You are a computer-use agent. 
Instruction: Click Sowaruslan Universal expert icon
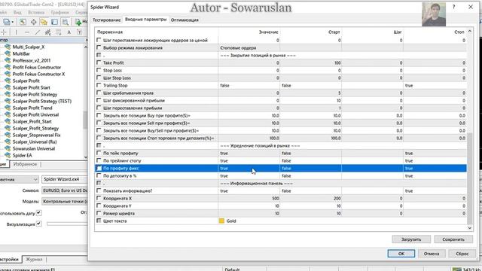(x=8, y=148)
